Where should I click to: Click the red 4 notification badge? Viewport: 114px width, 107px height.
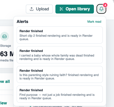point(105,5)
